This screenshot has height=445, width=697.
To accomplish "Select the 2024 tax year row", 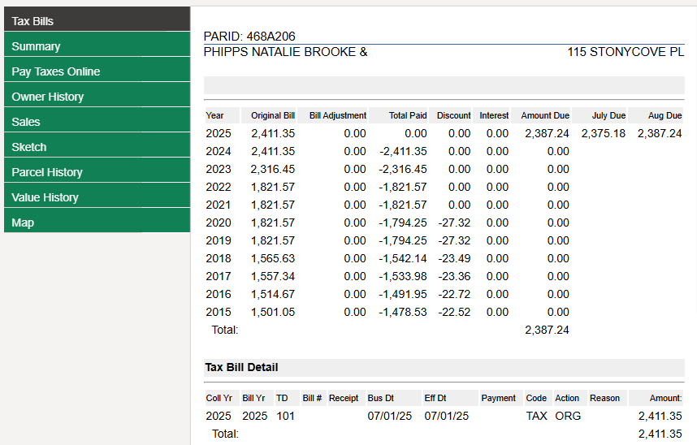I will point(219,151).
